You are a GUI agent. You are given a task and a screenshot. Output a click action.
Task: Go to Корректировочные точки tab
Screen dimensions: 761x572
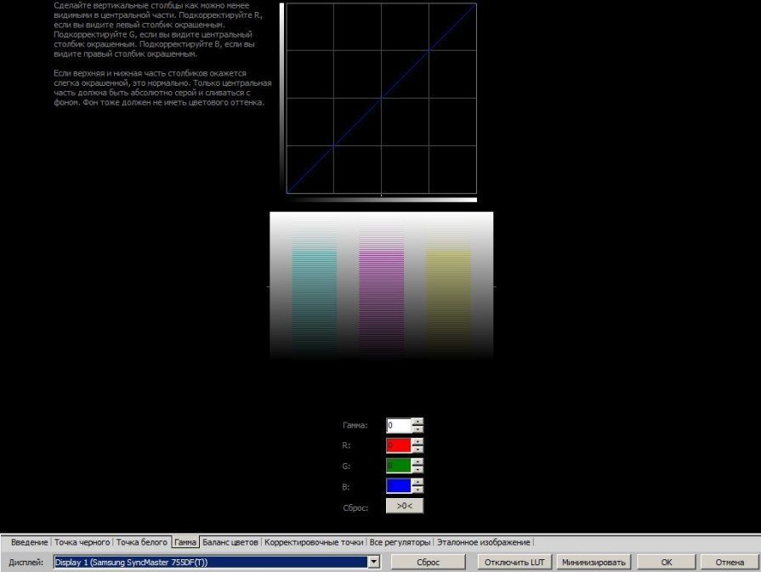[314, 542]
